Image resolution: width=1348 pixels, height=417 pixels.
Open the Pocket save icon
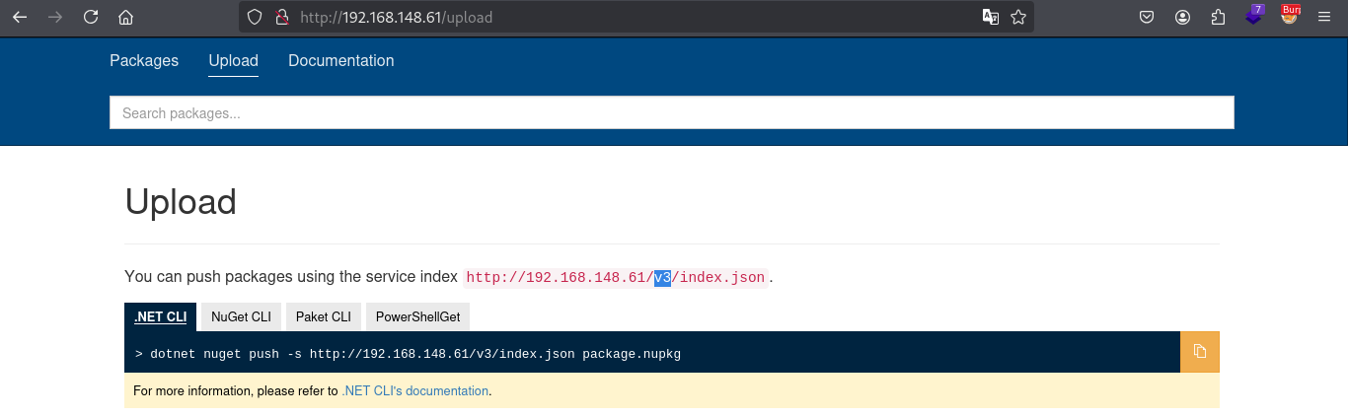pyautogui.click(x=1147, y=17)
